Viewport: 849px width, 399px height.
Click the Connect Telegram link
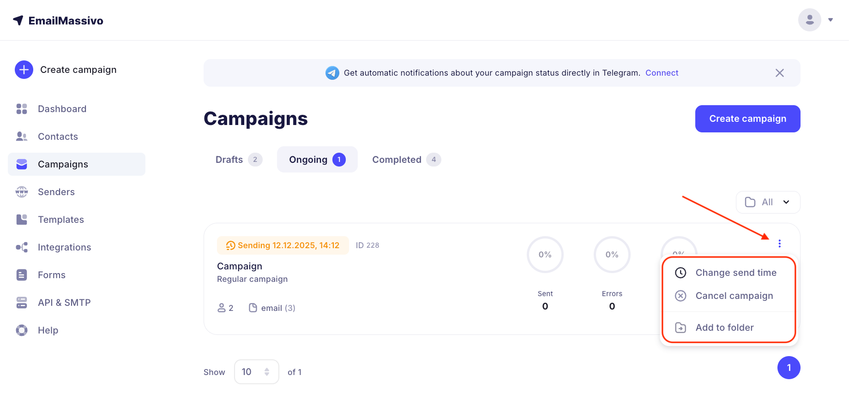[662, 73]
